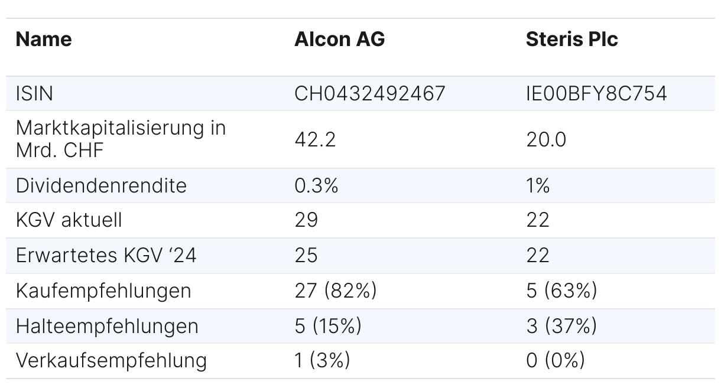721x385 pixels.
Task: Select Steris ISIN IE00BFY8C754
Action: pos(596,93)
